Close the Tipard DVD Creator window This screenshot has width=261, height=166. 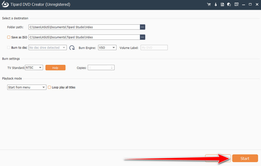pos(257,5)
